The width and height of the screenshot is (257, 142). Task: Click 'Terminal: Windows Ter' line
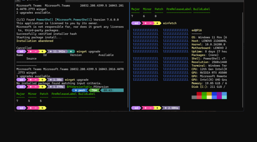(x=209, y=66)
